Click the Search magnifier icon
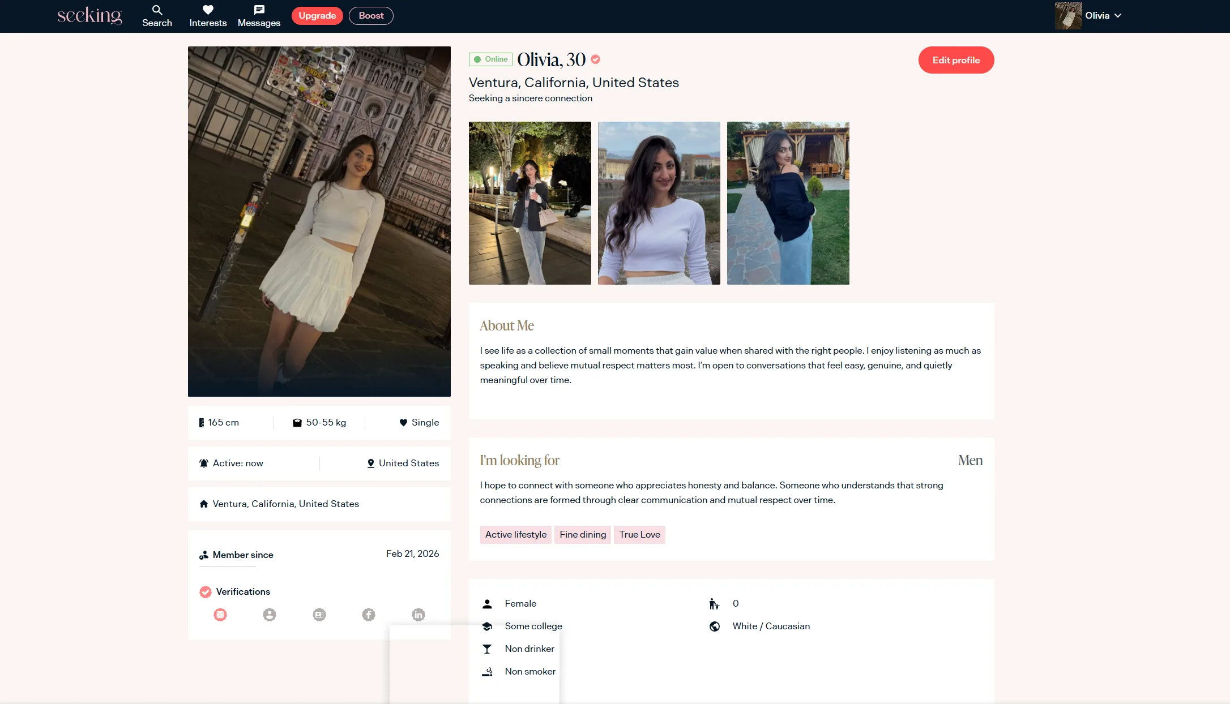Screen dimensions: 1230x704 click(157, 10)
